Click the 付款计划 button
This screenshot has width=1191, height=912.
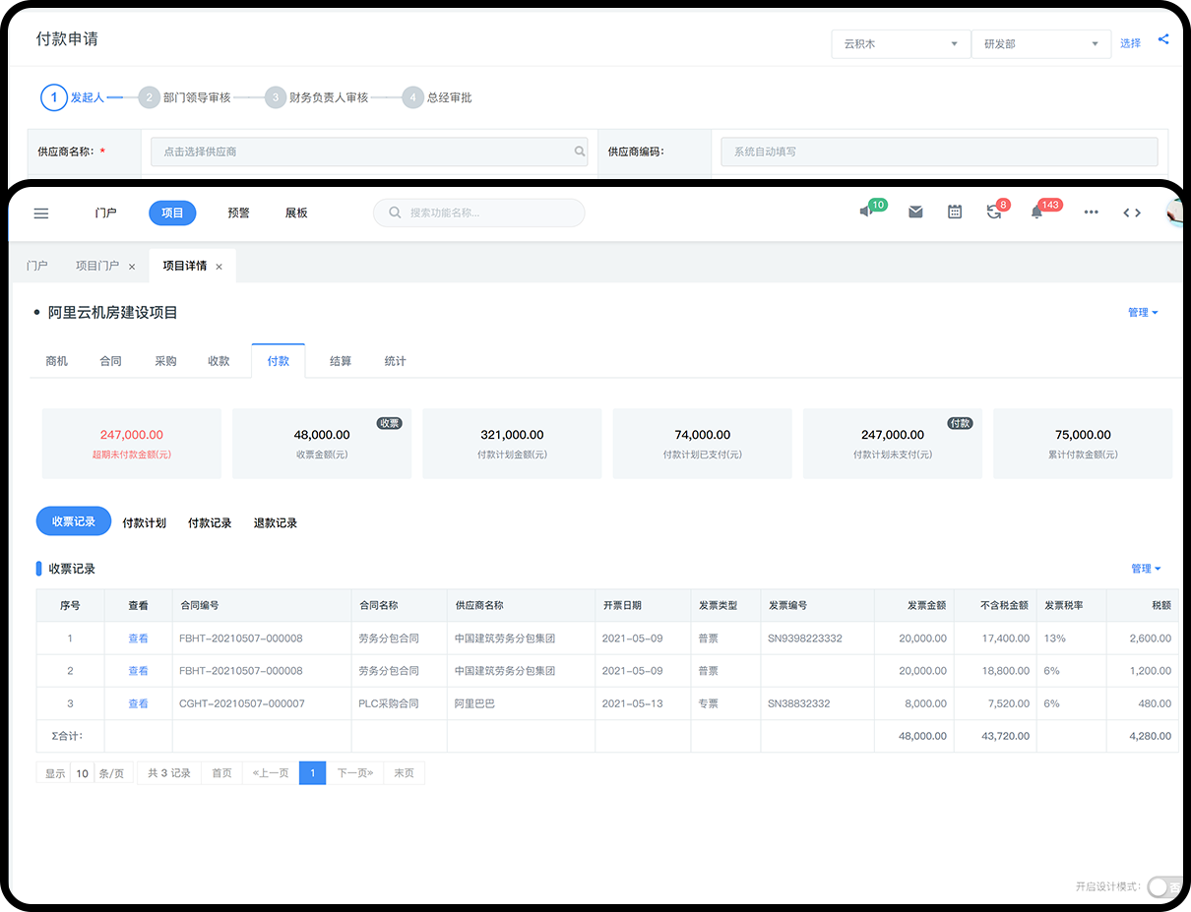point(144,523)
